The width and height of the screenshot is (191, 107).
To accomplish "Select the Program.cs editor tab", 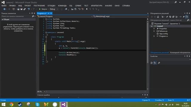I will coord(42,13).
